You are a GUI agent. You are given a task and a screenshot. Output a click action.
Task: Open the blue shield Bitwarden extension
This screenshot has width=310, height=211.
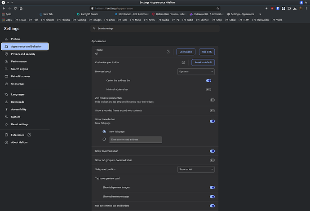278,8
